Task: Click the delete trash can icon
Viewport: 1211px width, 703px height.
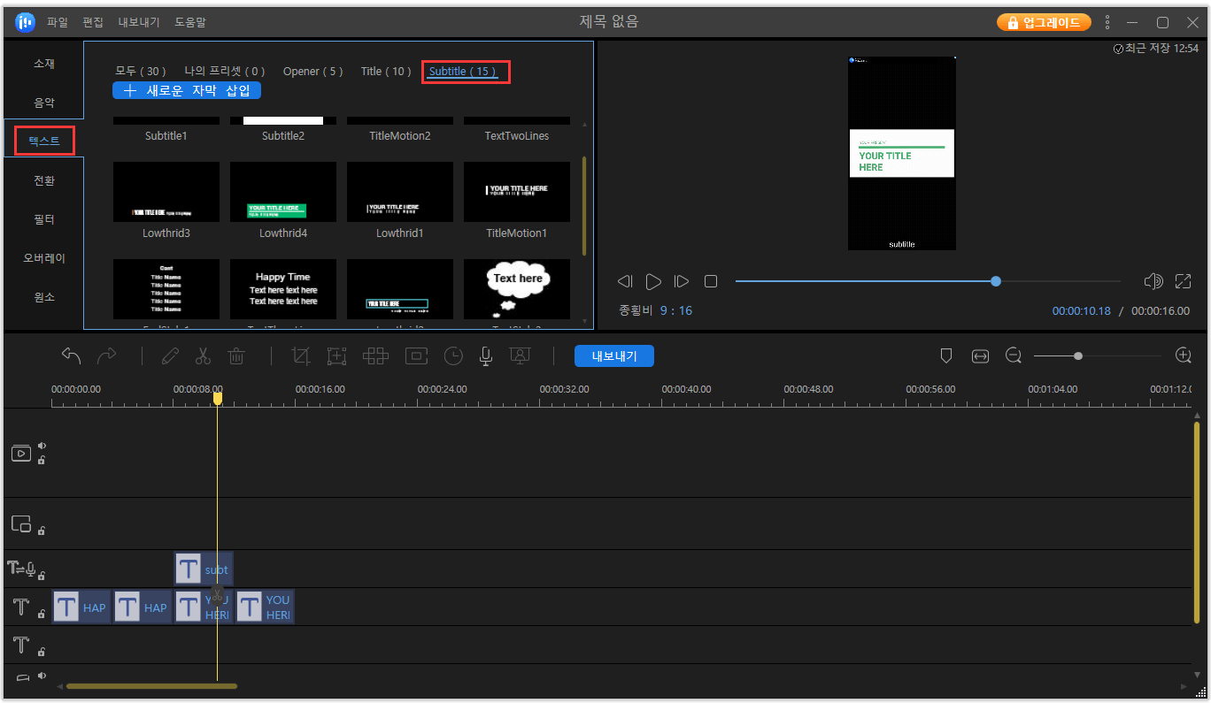Action: pyautogui.click(x=236, y=355)
